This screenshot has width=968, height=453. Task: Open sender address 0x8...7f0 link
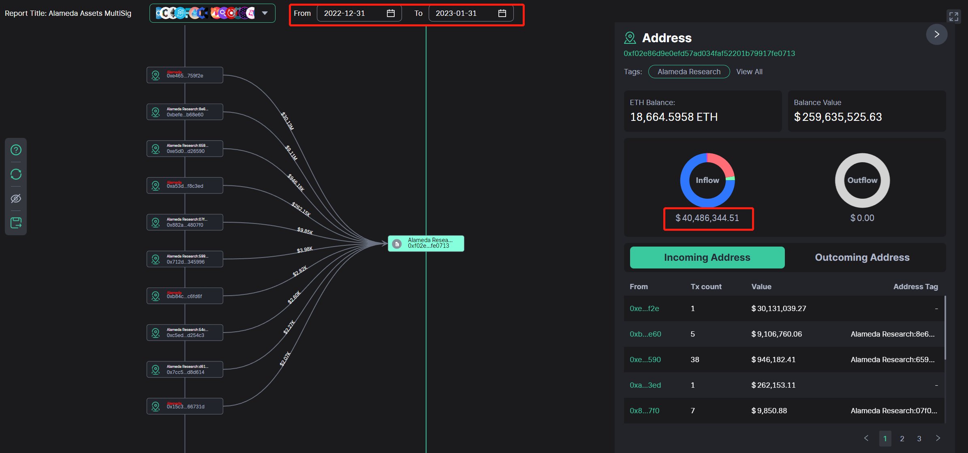point(645,411)
